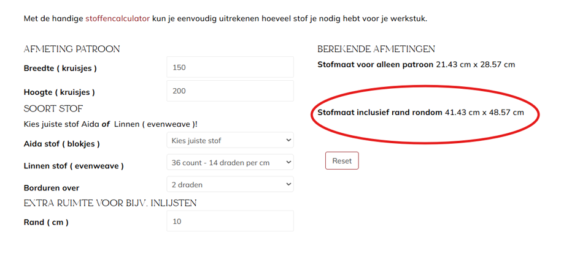The image size is (580, 254).
Task: Click the Linnen stof ( evenweave ) label
Action: (74, 166)
